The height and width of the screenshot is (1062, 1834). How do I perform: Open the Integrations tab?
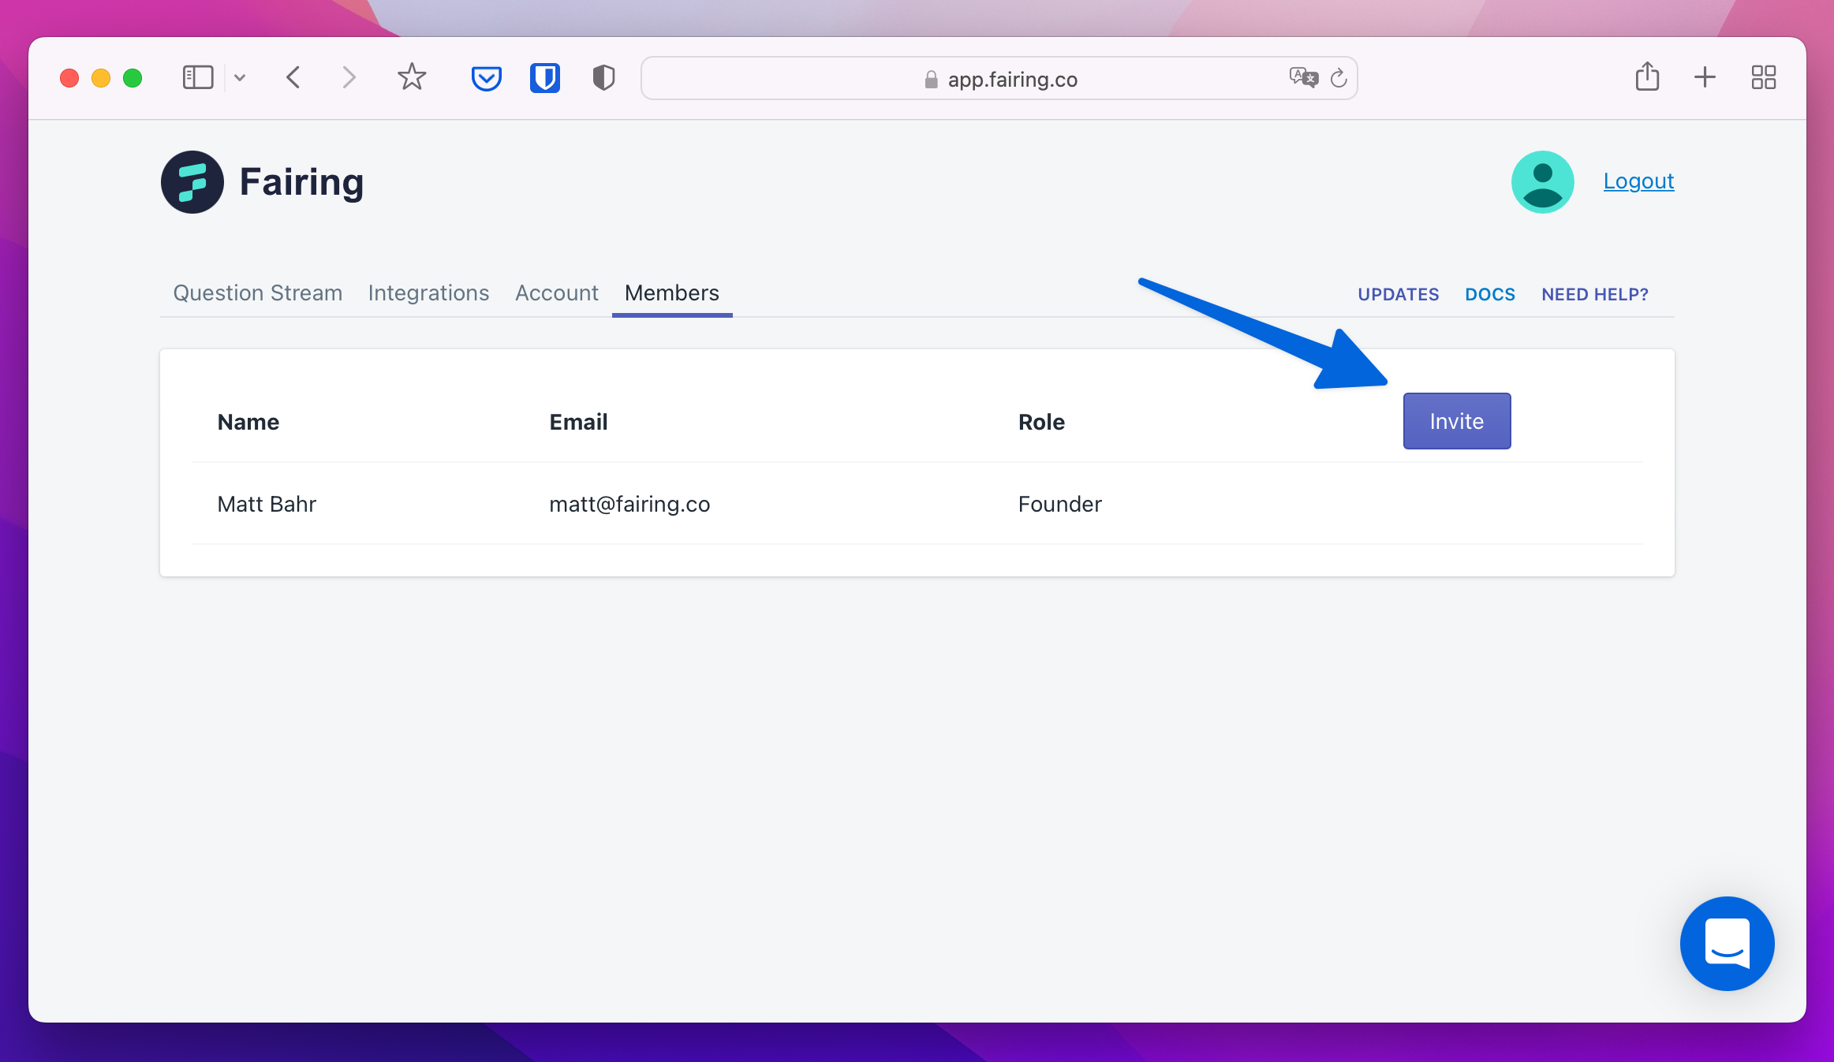point(428,293)
